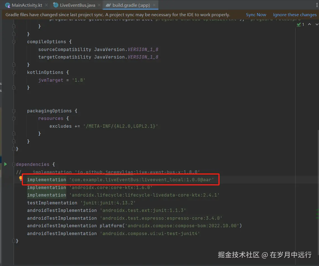Click the jvmTarget '1.8' value
The image size is (319, 266).
[78, 80]
